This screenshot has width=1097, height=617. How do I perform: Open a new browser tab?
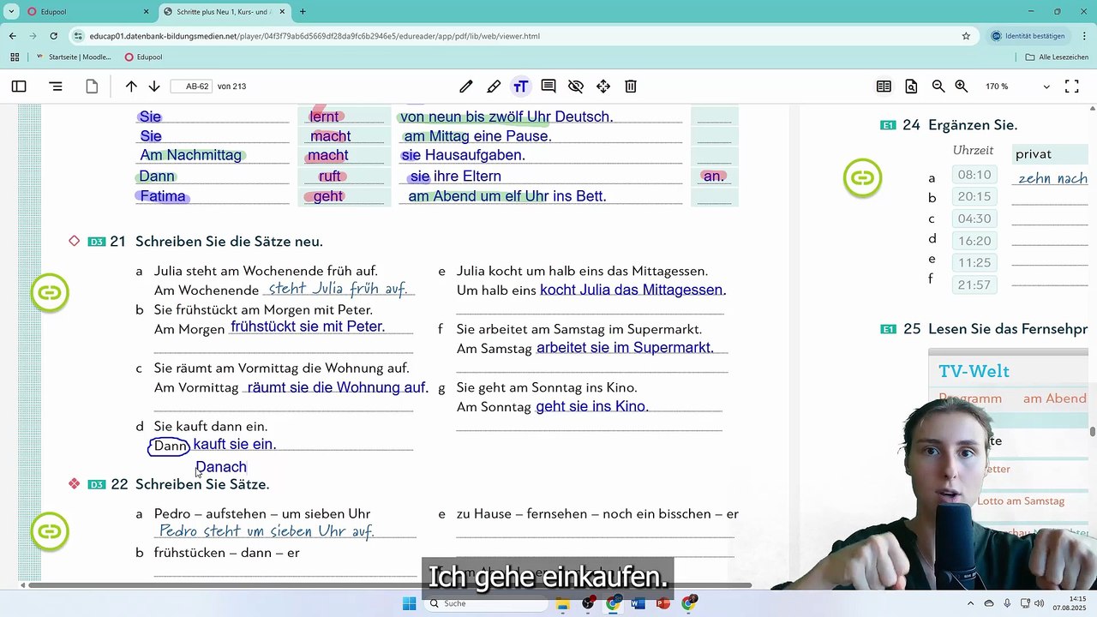click(303, 12)
